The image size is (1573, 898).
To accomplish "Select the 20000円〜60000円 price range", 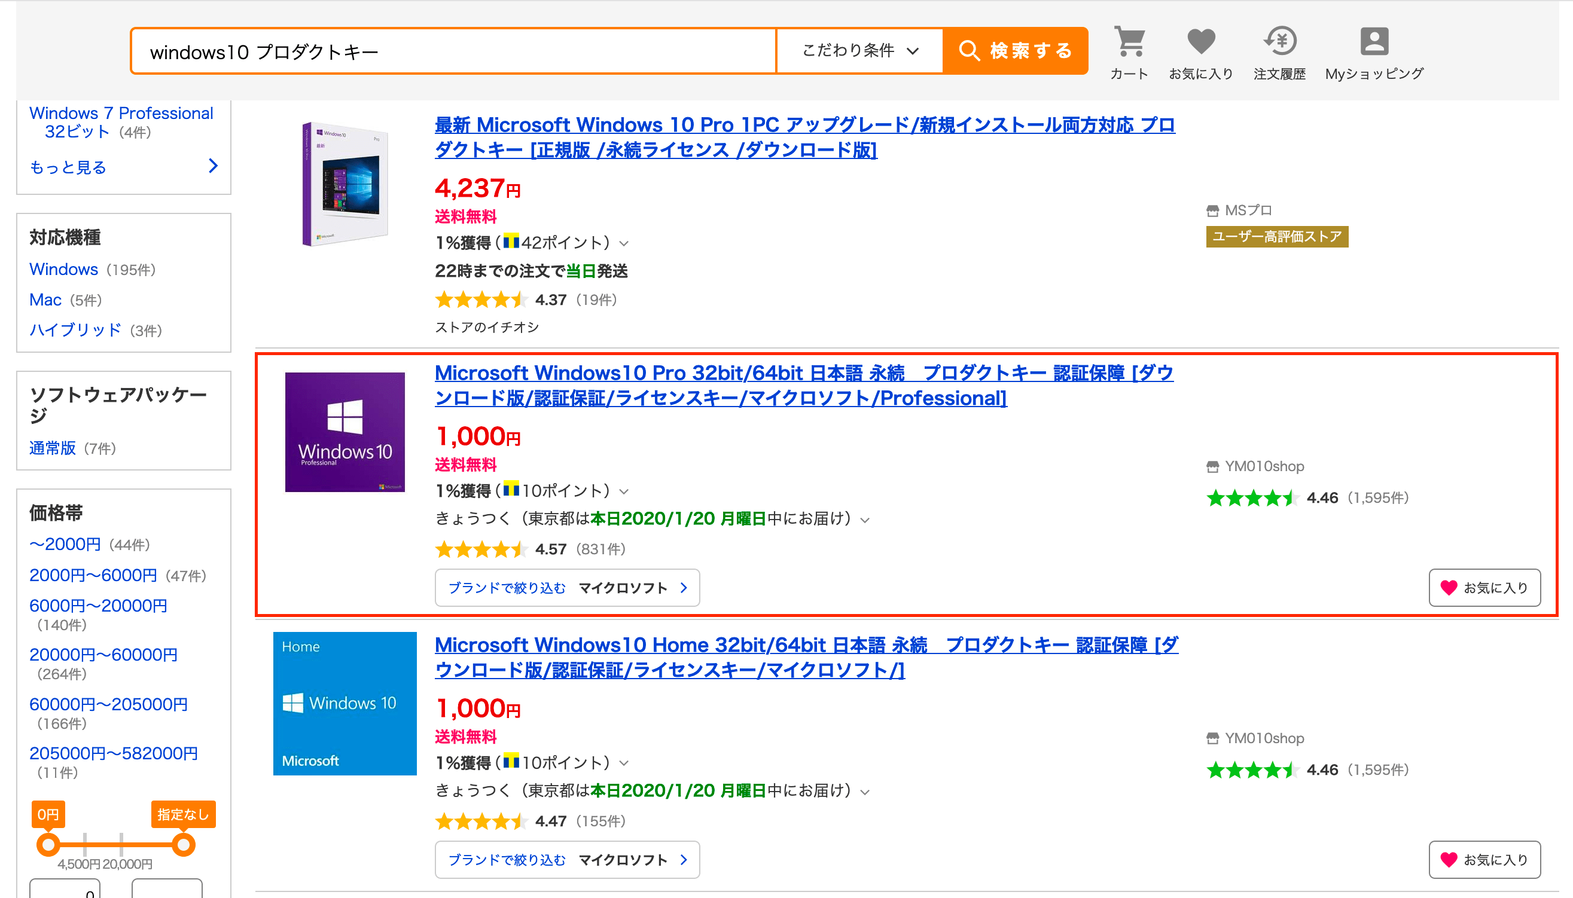I will pos(103,655).
